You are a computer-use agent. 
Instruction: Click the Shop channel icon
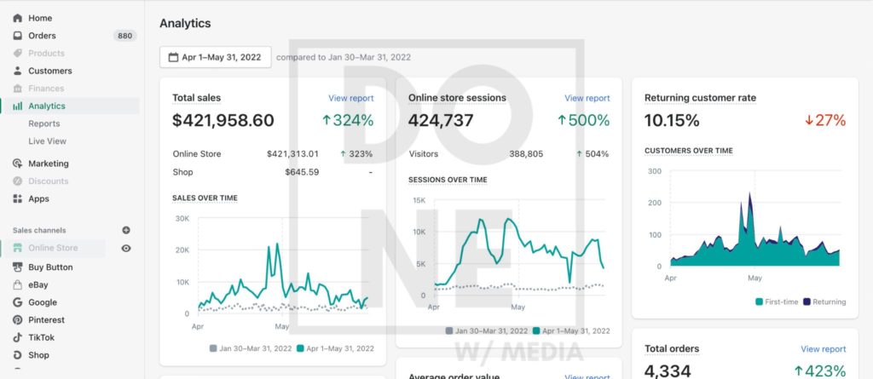17,355
